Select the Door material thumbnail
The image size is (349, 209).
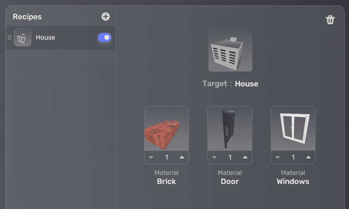230,129
